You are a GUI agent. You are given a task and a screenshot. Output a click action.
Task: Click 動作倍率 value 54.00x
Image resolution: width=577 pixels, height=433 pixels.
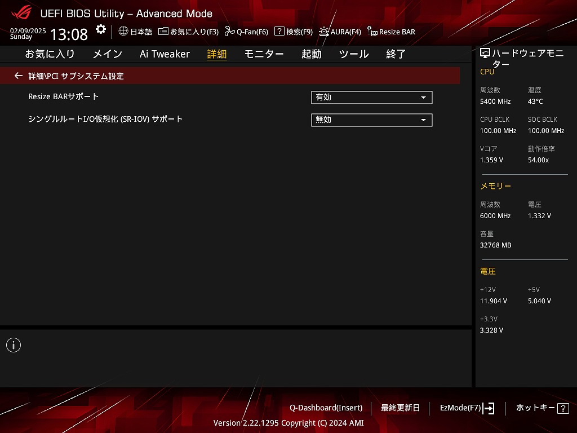coord(538,160)
